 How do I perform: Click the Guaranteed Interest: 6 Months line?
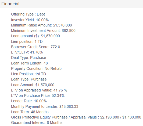click(x=37, y=123)
